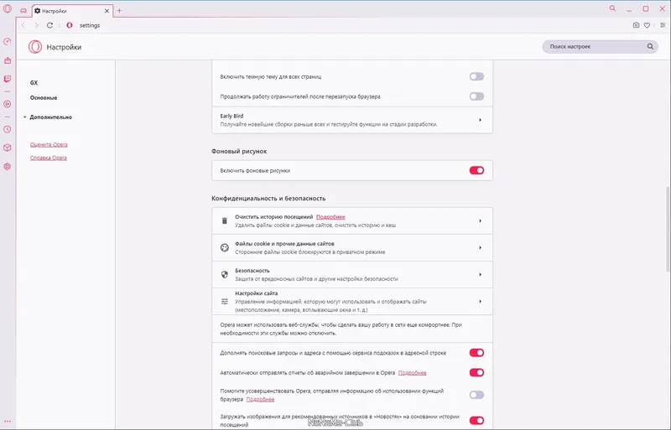Disable Включить фоновые рисунки toggle
671x430 pixels.
coord(476,170)
